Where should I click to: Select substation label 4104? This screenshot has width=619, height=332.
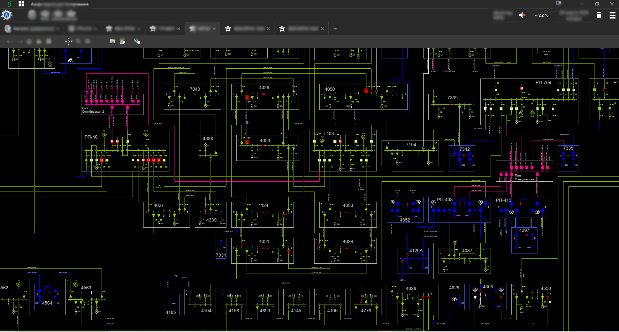click(x=206, y=311)
